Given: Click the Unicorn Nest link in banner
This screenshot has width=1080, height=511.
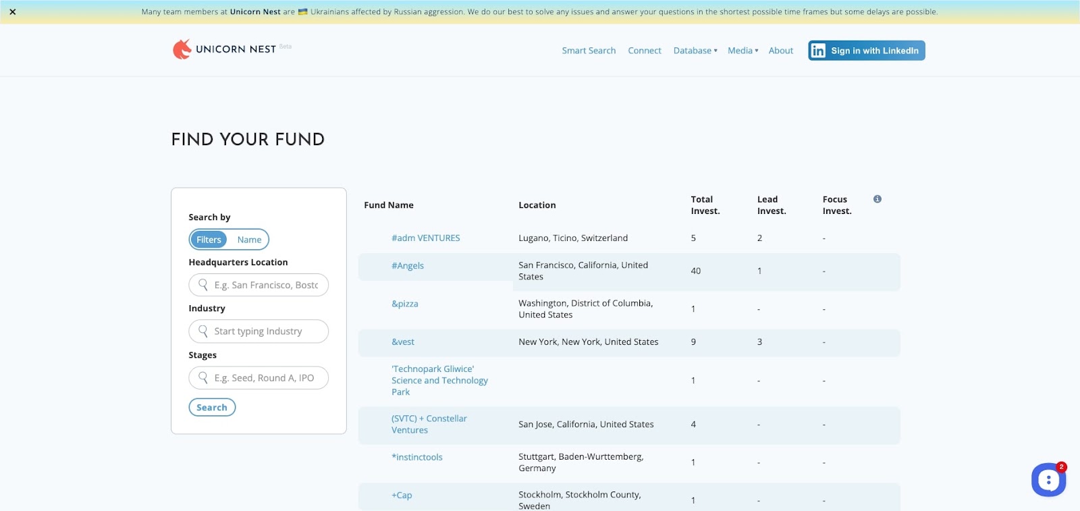Looking at the screenshot, I should coord(255,11).
